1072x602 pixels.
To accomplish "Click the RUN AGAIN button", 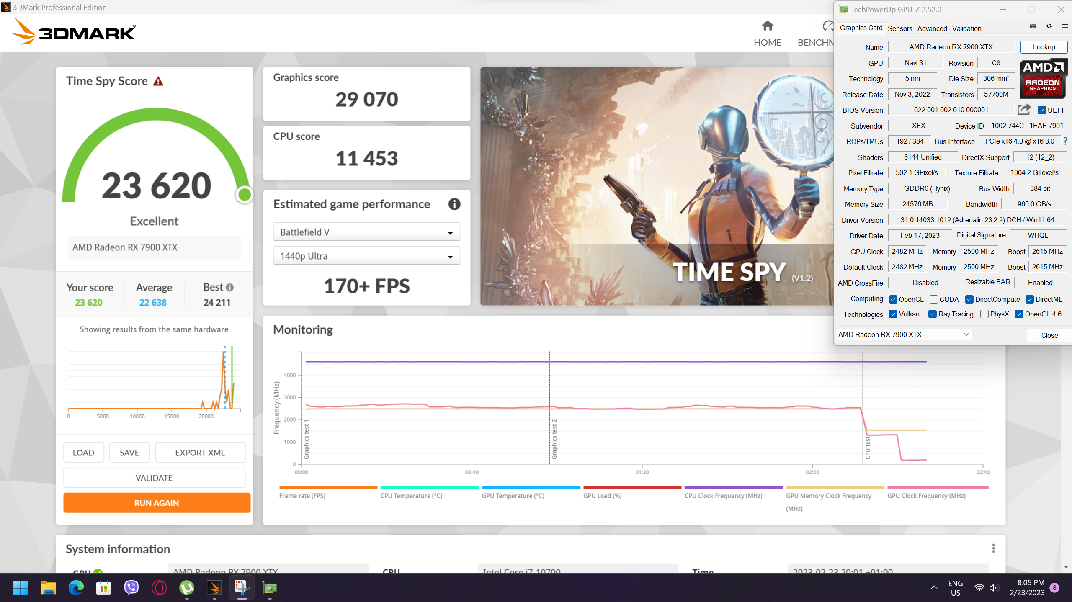I will (x=157, y=503).
